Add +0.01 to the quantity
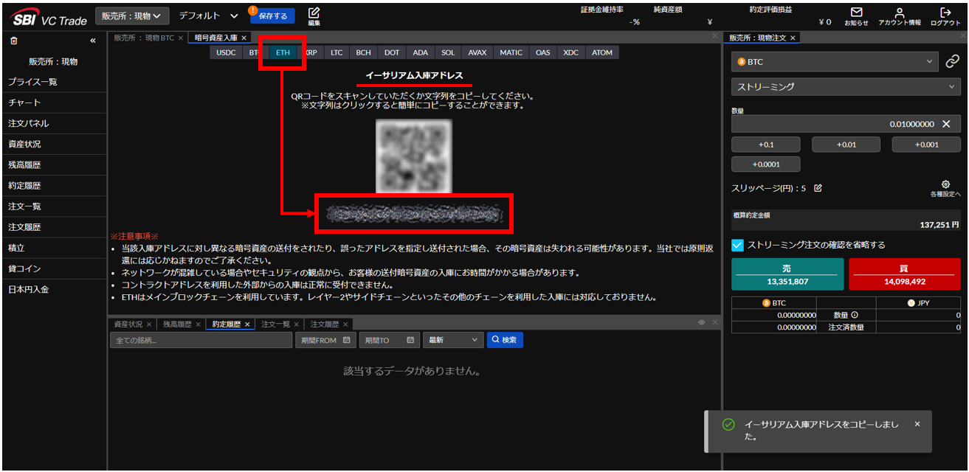Image resolution: width=969 pixels, height=472 pixels. tap(846, 145)
